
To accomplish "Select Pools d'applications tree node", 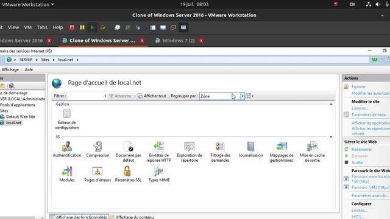I will point(18,105).
